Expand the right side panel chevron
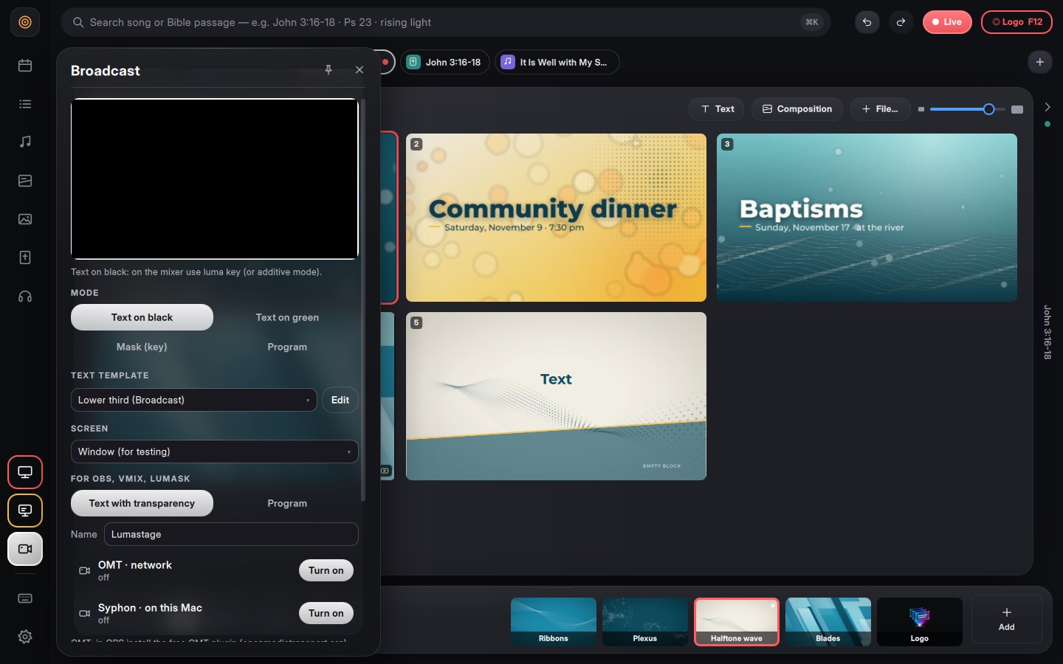This screenshot has height=664, width=1063. [x=1047, y=107]
